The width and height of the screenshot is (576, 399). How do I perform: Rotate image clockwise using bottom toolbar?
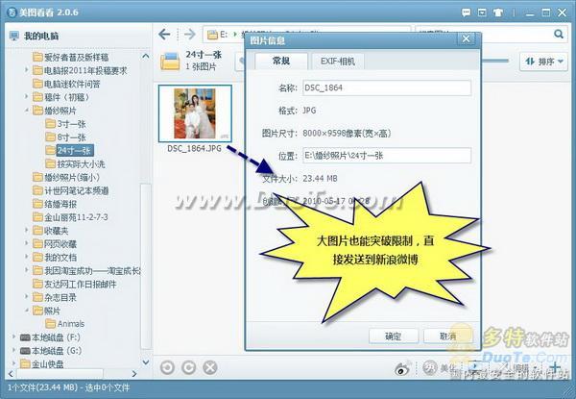189,368
